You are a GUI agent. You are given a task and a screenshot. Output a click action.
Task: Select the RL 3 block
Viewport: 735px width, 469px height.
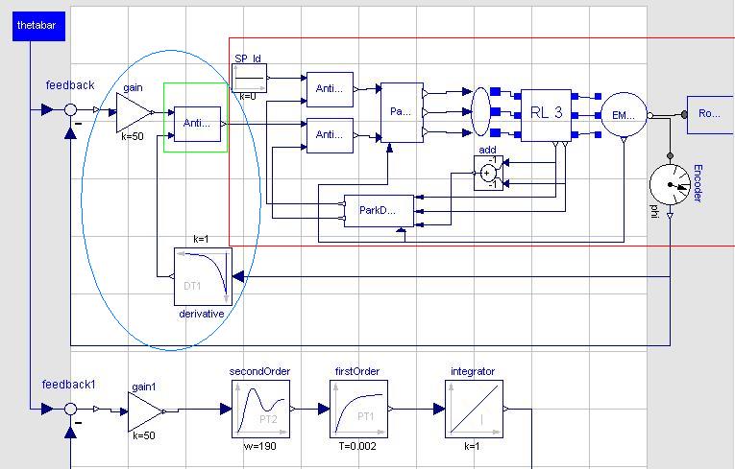point(546,114)
